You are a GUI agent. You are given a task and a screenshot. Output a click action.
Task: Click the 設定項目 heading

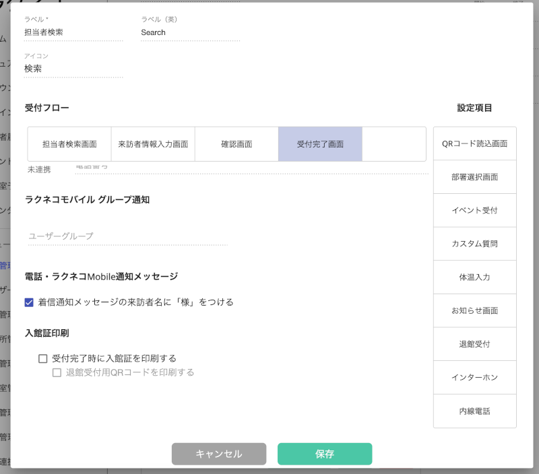(474, 108)
